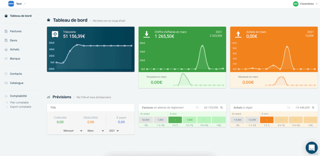Click the download arrow icon on Chiffre d'affaires card
This screenshot has height=156, width=320.
(147, 34)
